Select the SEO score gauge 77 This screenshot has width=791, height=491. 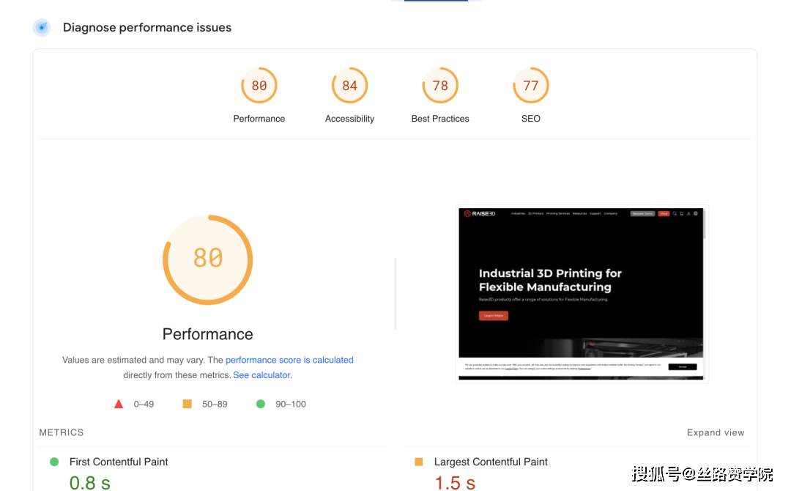click(x=531, y=85)
